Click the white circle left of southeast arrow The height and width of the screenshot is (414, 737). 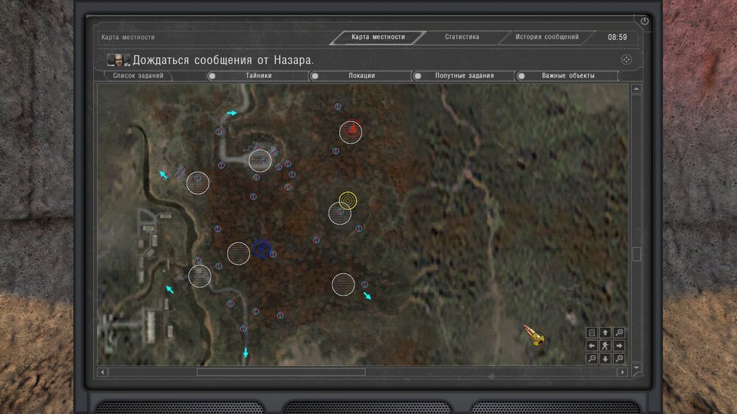[343, 285]
